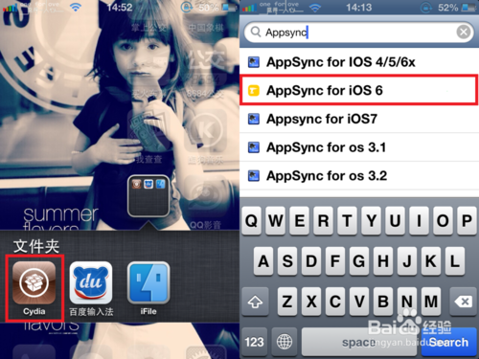Viewport: 479px width, 359px height.
Task: Tap the 14:13 clock in status bar
Action: 359,8
